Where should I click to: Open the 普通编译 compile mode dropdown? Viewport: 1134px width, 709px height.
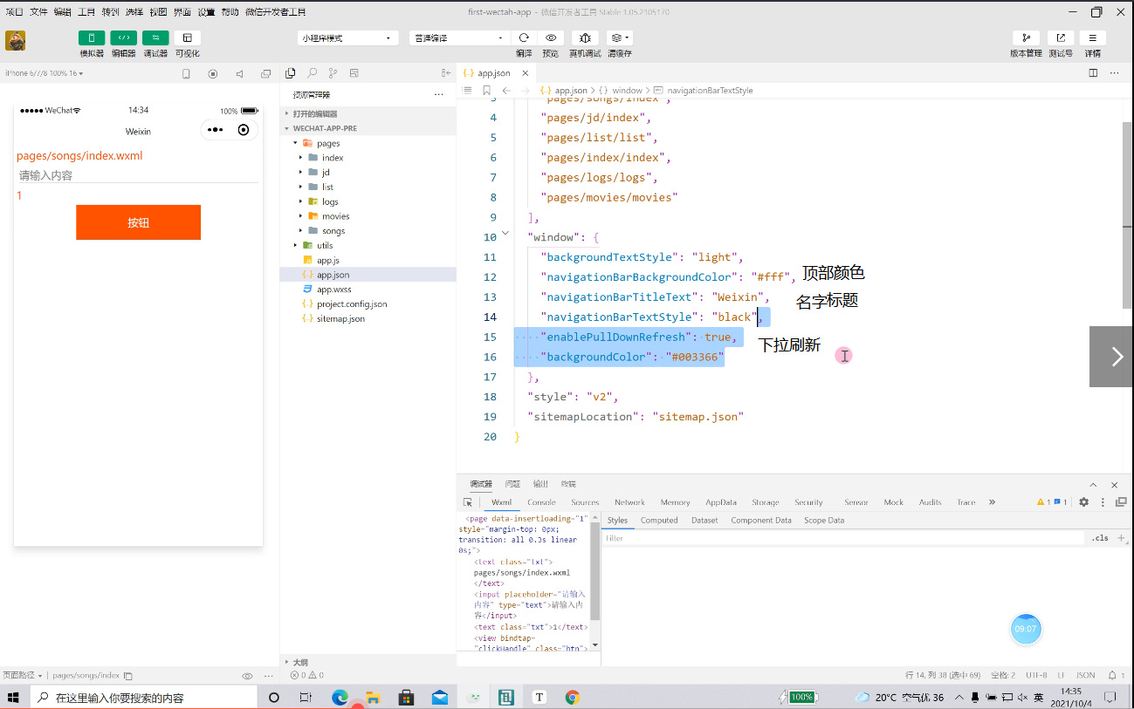point(459,38)
